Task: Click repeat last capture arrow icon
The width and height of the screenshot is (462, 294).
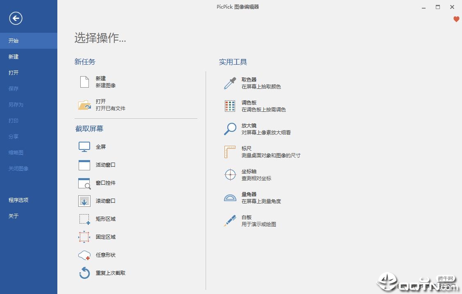Action: click(x=84, y=273)
